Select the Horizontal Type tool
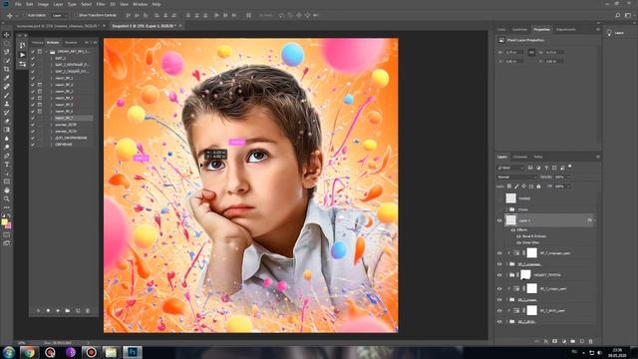Screen dimensions: 638x359 pos(7,164)
